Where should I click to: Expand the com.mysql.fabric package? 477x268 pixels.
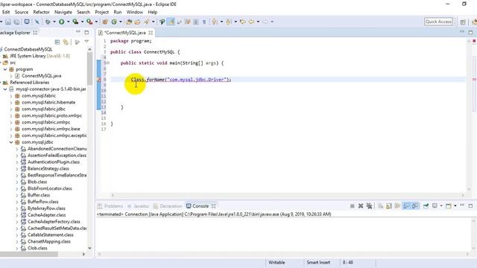[x=11, y=96]
